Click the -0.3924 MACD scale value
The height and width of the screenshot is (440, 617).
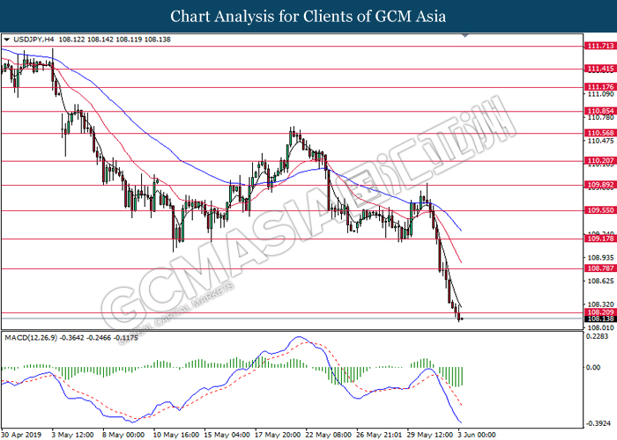(598, 423)
